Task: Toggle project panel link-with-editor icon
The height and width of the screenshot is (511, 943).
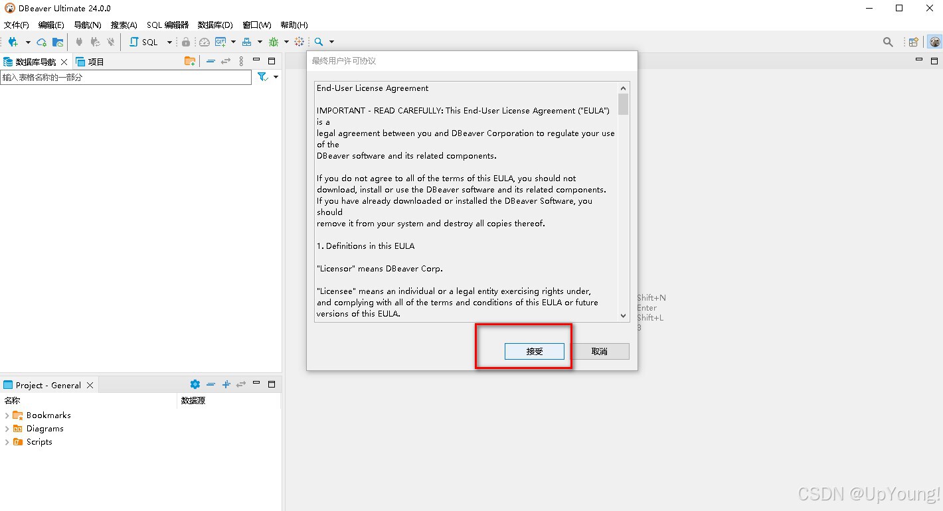Action: coord(241,384)
